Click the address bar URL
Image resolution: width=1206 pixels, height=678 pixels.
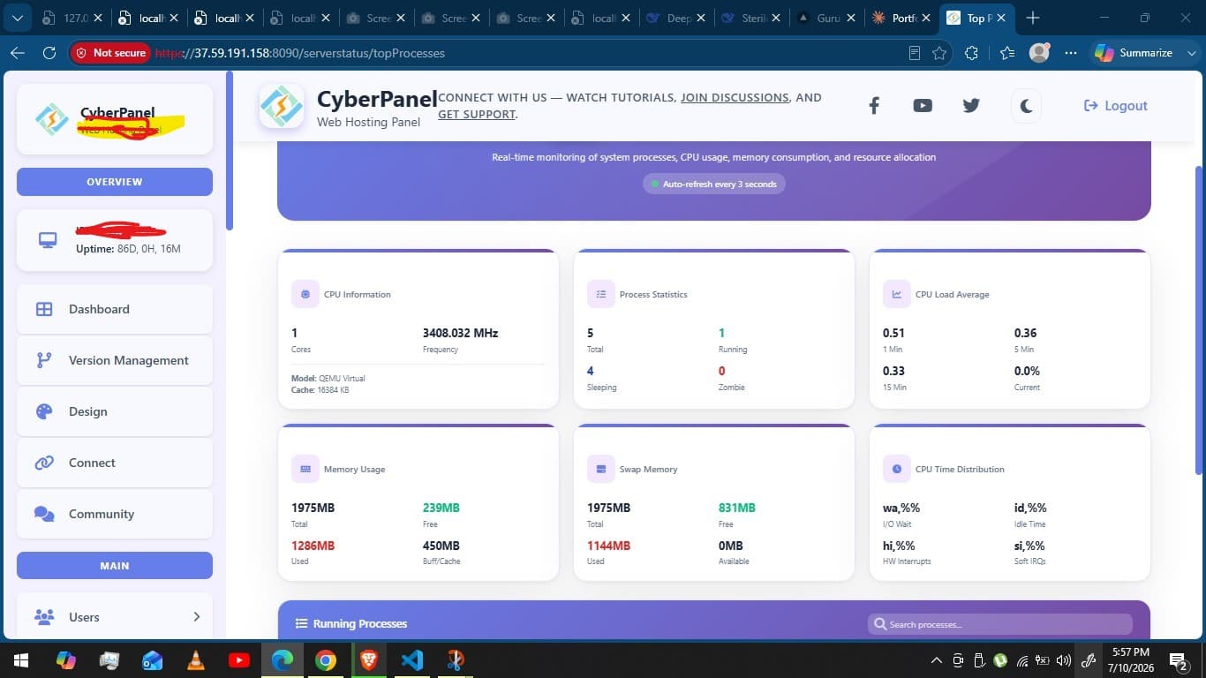300,53
